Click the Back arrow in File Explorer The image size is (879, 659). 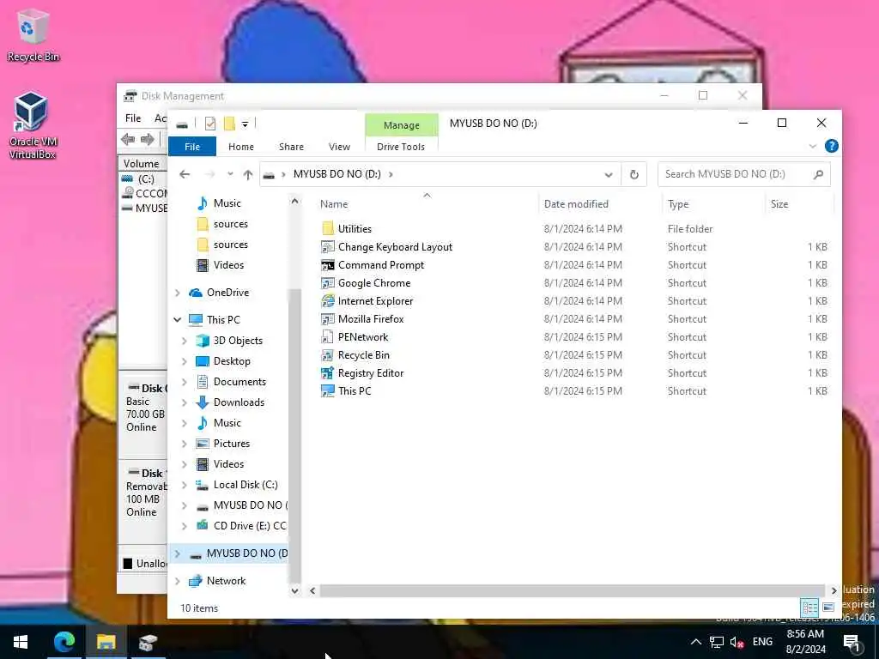click(x=185, y=174)
